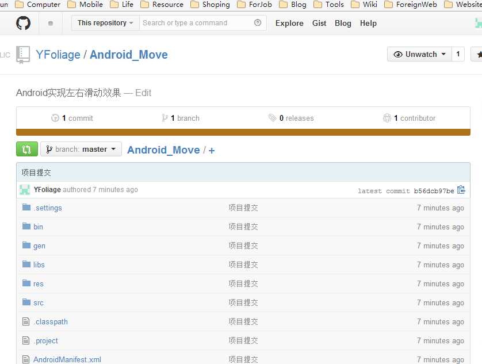Click the contributors icon beside 1 contributor

(387, 118)
